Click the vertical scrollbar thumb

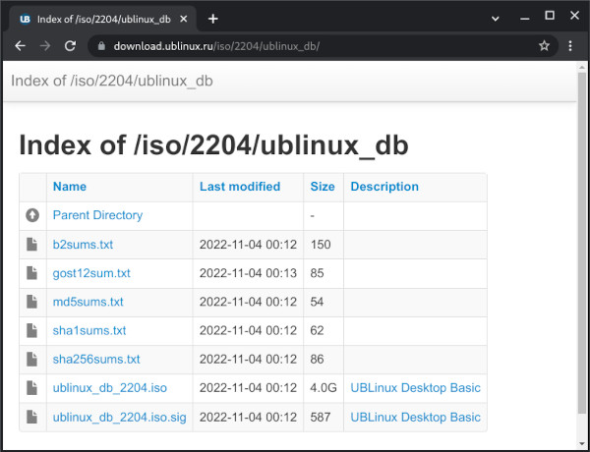click(x=582, y=245)
